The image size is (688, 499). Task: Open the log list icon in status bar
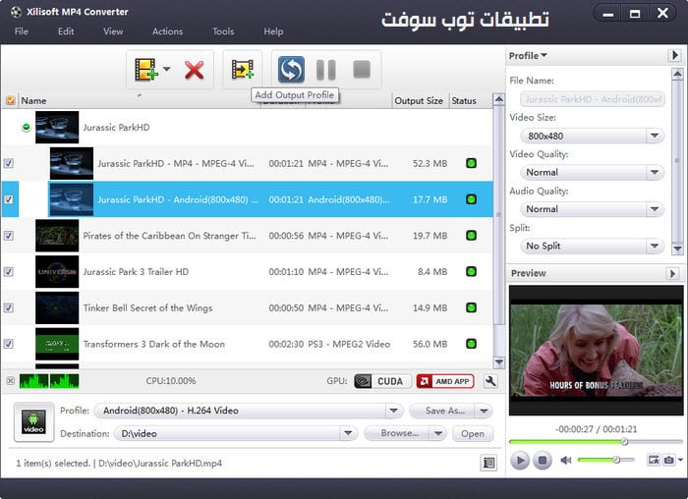pos(488,463)
